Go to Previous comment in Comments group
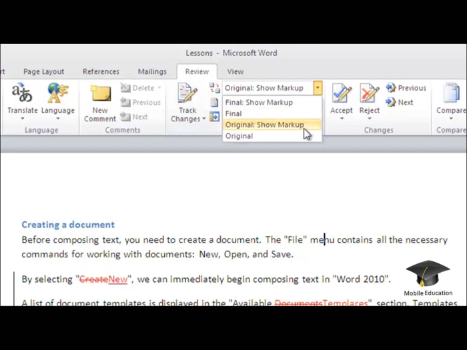The height and width of the screenshot is (350, 467). coord(140,103)
